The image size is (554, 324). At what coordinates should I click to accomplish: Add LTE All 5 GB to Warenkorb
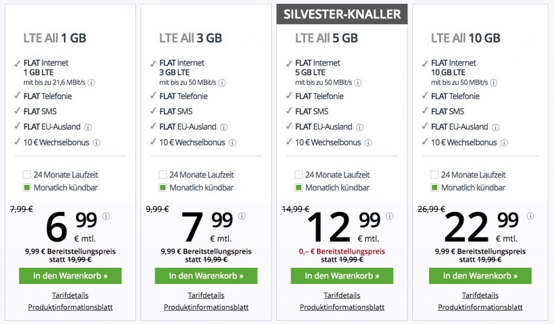click(342, 276)
